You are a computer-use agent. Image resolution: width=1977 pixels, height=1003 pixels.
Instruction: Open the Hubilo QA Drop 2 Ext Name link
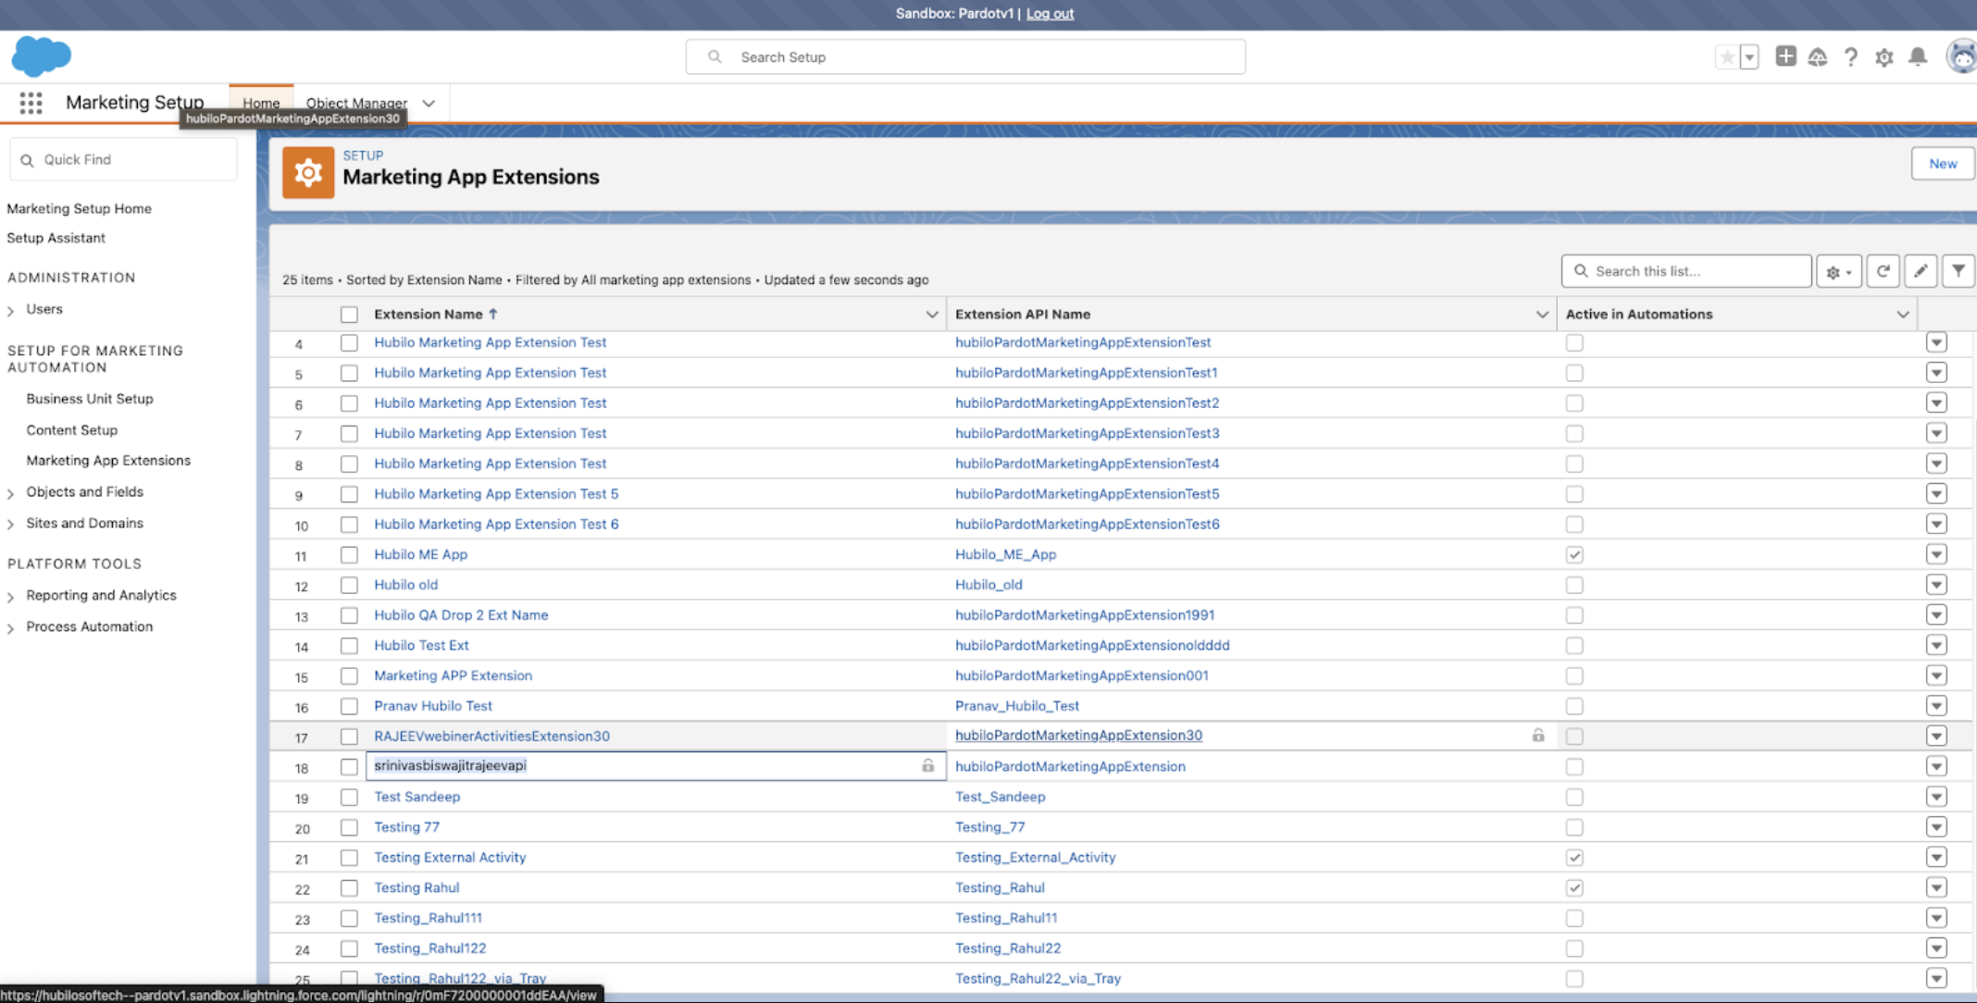461,615
